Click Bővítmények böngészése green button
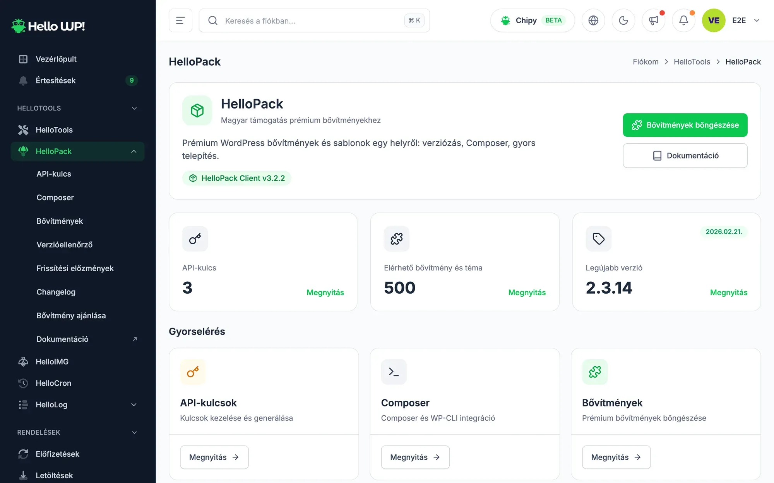Viewport: 774px width, 483px height. 685,125
